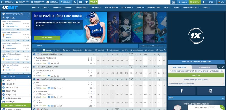Open Instagram page via the Instagram icon
This screenshot has height=110, width=226.
(x=211, y=91)
